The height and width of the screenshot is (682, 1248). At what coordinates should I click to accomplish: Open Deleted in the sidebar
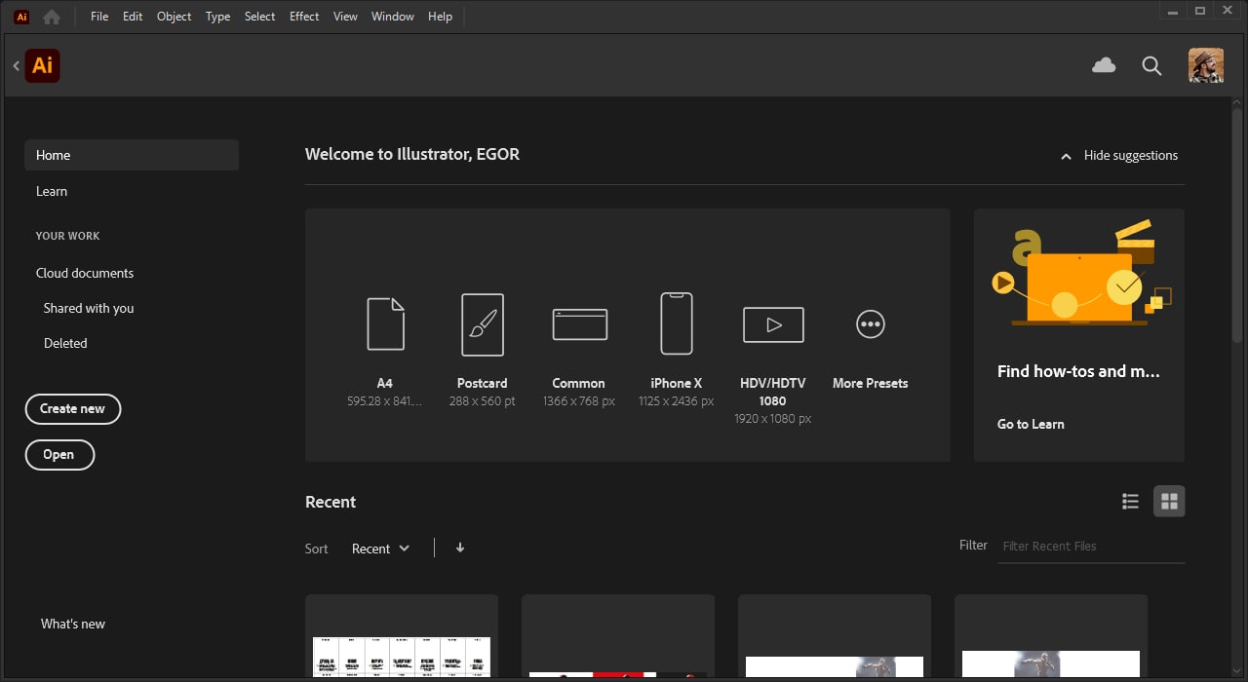click(x=65, y=343)
